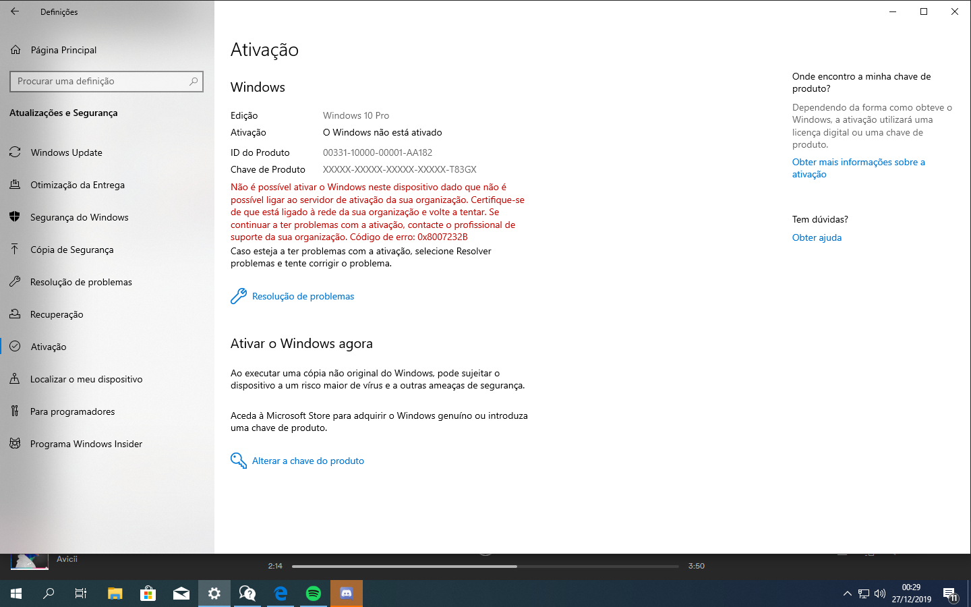Open Obter mais informações sobre a ativação
This screenshot has height=607, width=971.
(x=858, y=168)
